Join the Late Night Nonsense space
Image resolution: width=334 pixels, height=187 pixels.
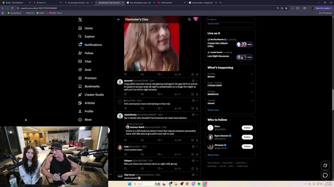pyautogui.click(x=244, y=57)
